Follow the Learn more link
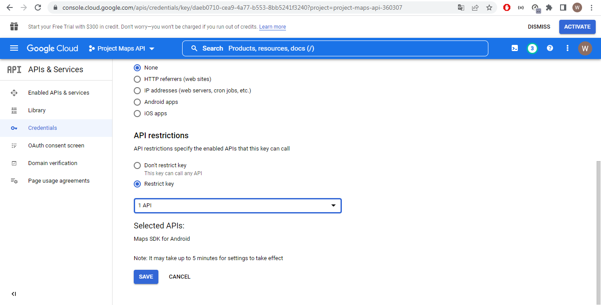601x305 pixels. tap(272, 27)
